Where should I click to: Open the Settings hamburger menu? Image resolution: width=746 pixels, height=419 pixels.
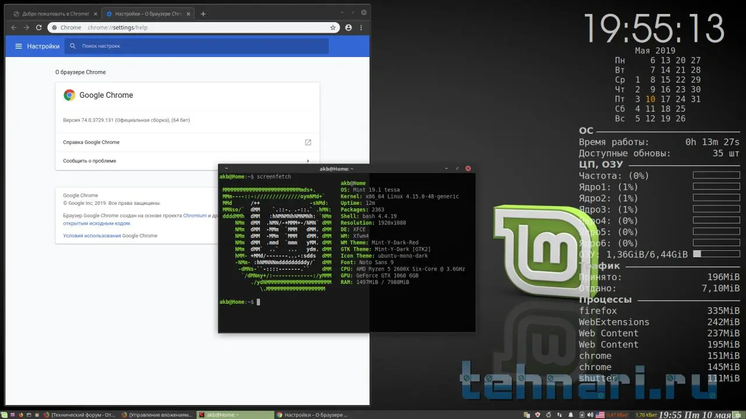(x=19, y=46)
